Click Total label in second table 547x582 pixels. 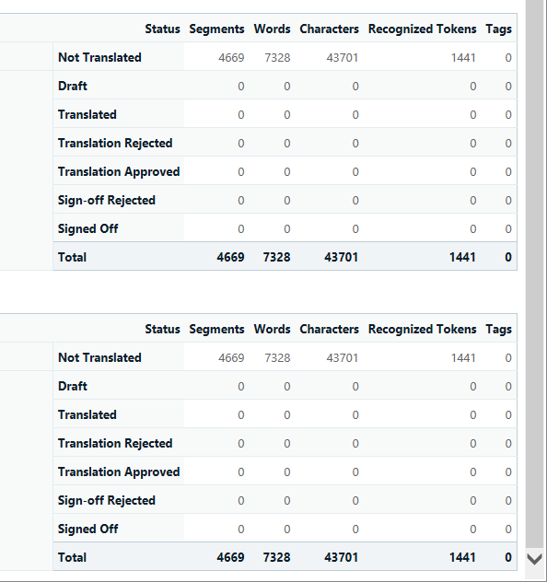point(72,557)
